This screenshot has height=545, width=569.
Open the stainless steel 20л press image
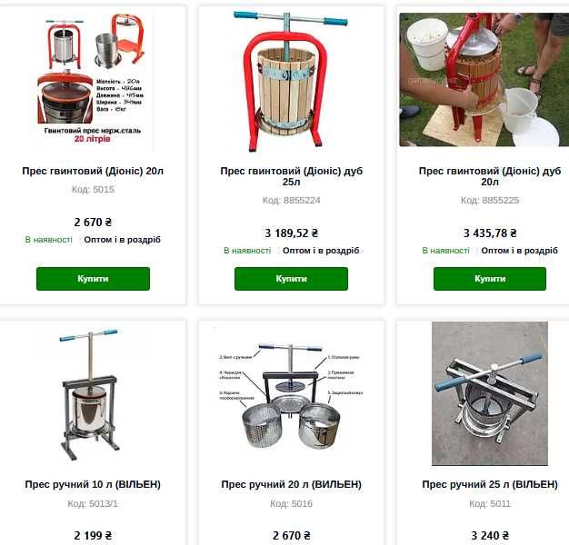93,80
